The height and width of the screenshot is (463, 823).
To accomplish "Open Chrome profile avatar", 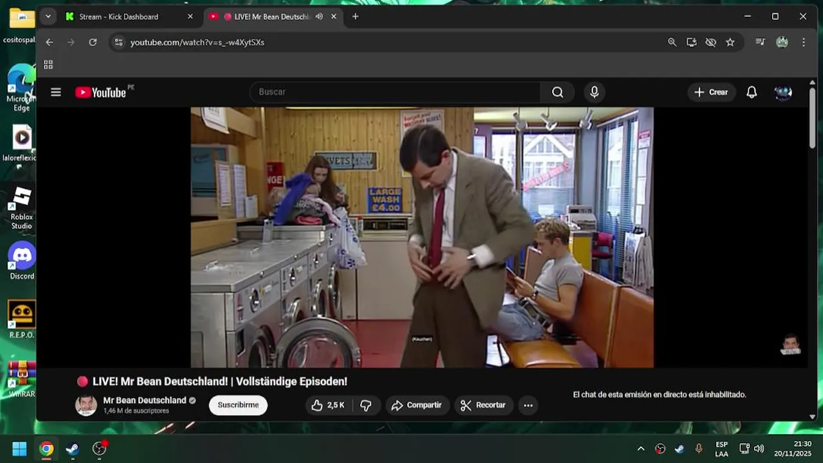I will pyautogui.click(x=782, y=42).
